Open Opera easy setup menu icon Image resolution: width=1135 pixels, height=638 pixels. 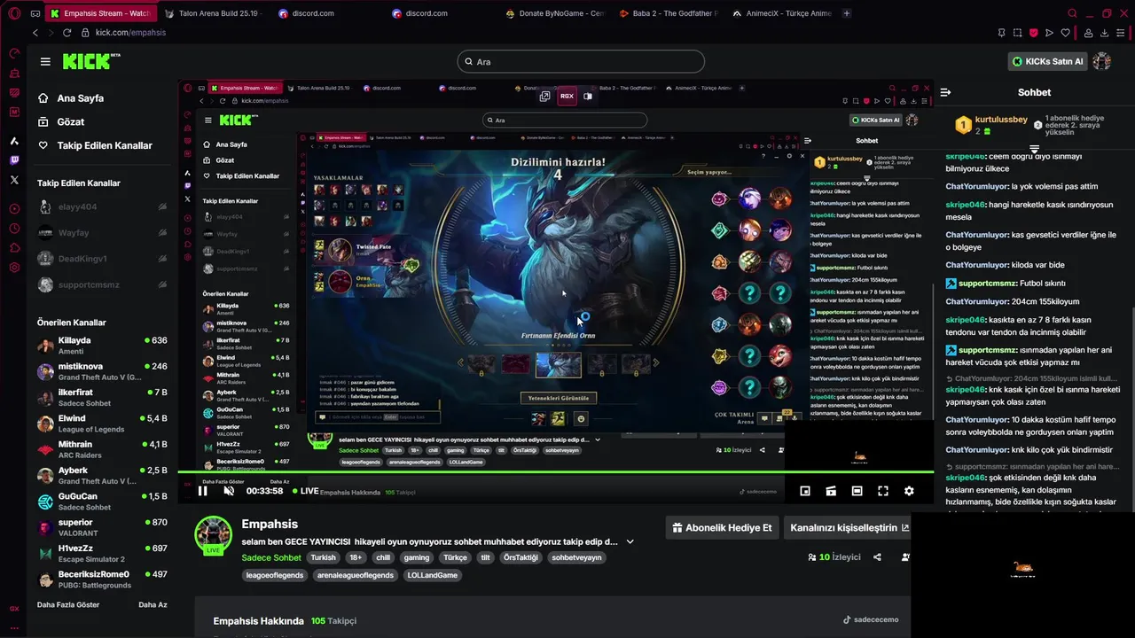(1122, 33)
